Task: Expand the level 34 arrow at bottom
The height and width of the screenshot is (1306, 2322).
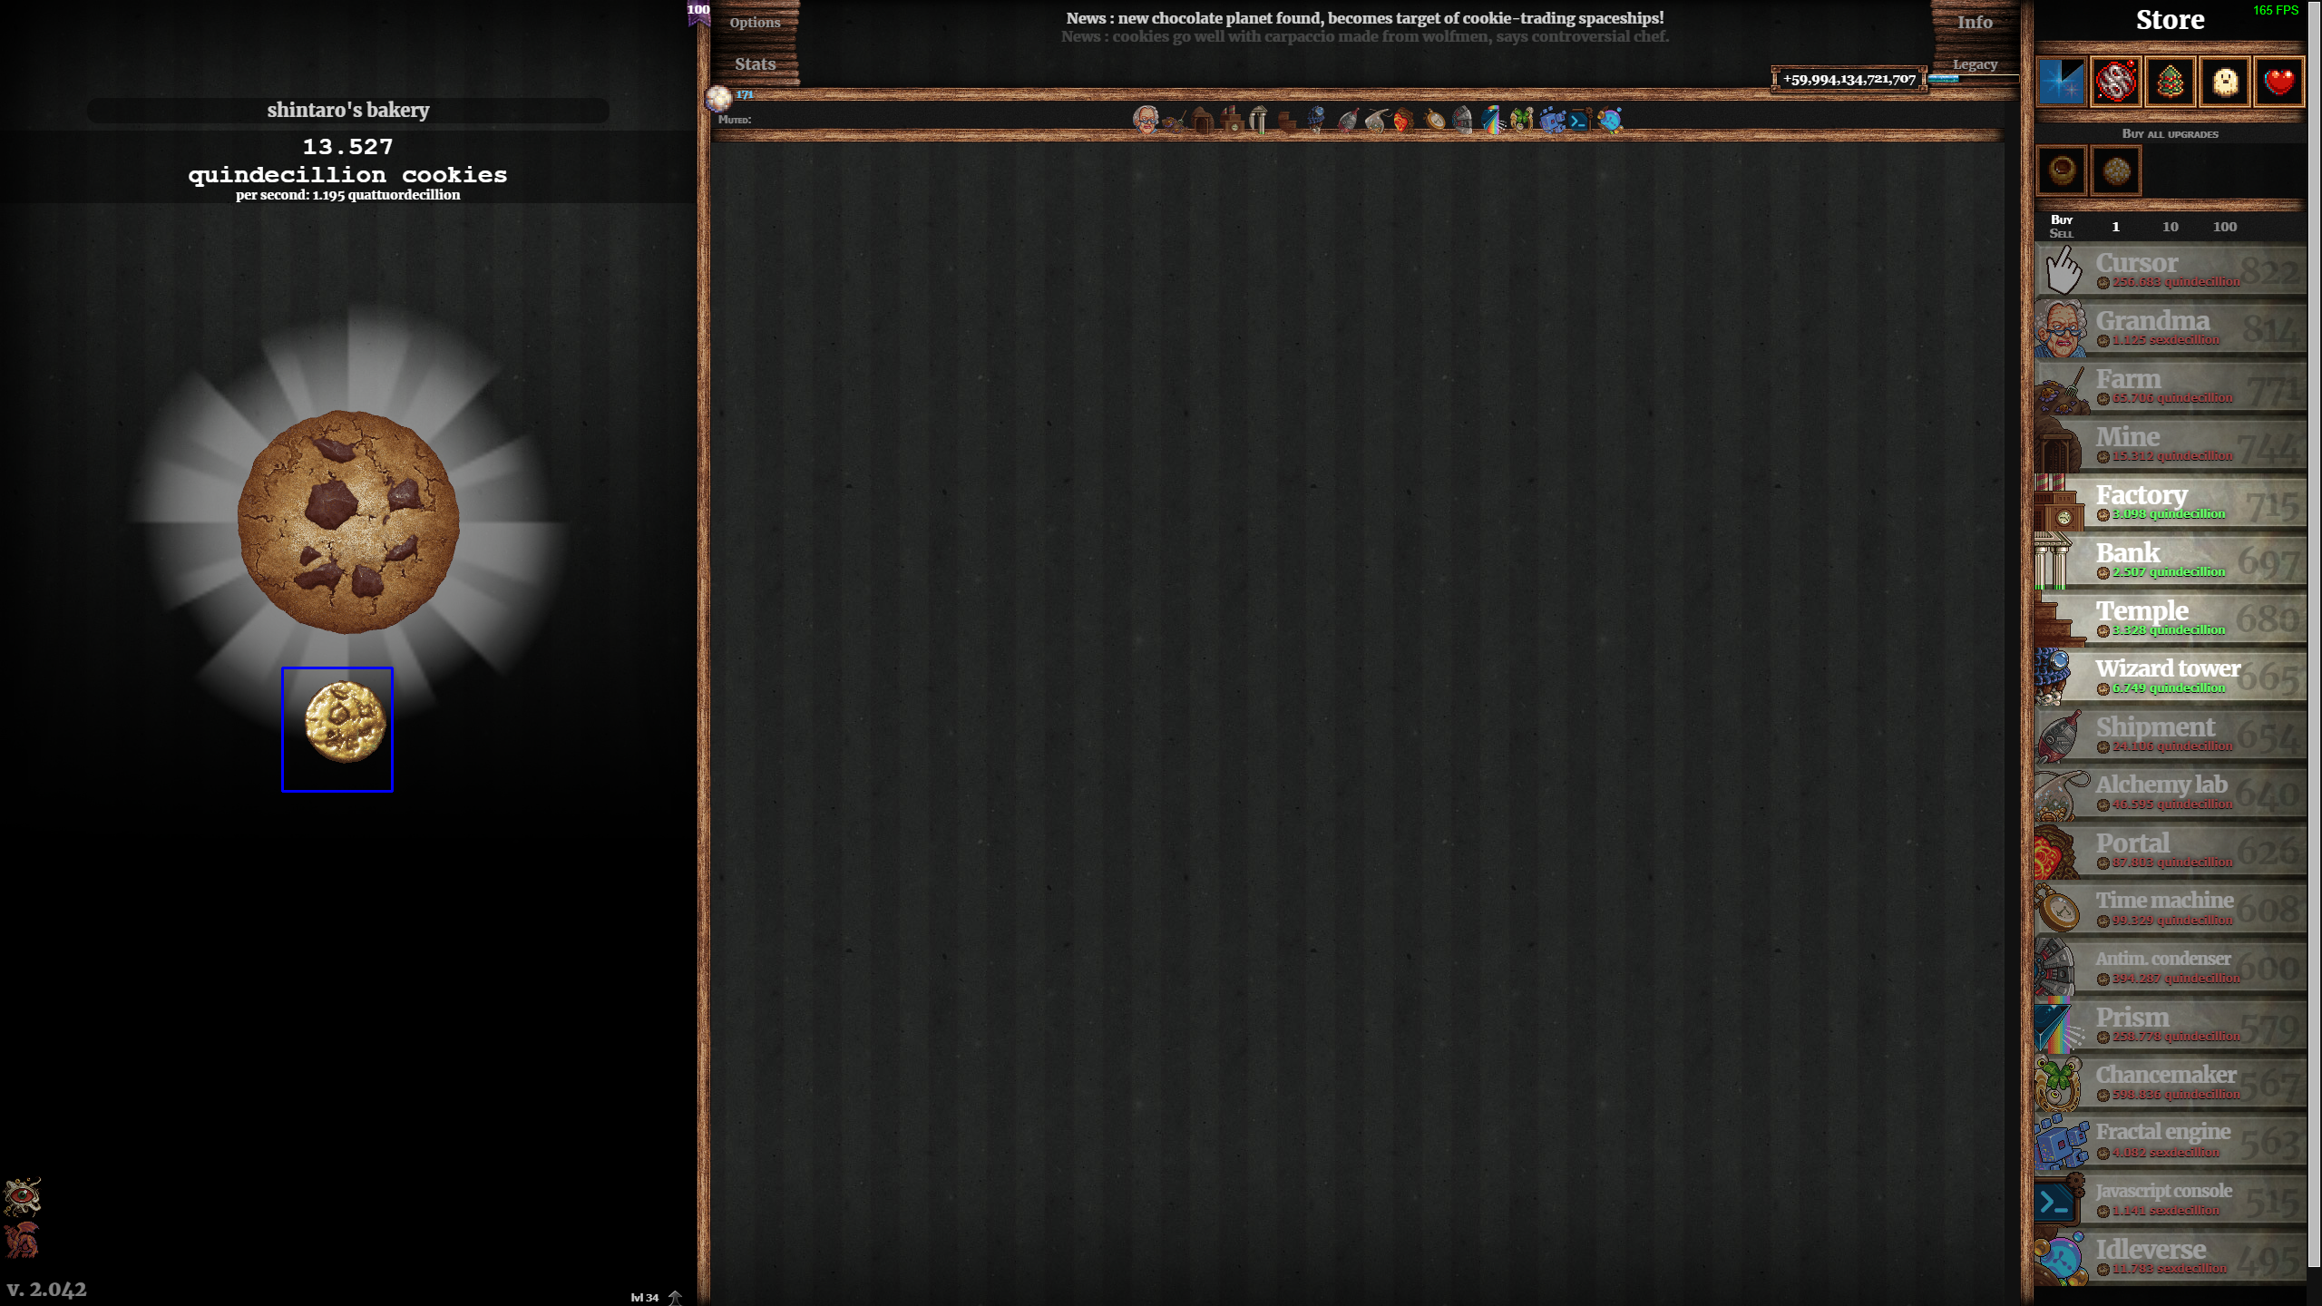Action: coord(674,1297)
